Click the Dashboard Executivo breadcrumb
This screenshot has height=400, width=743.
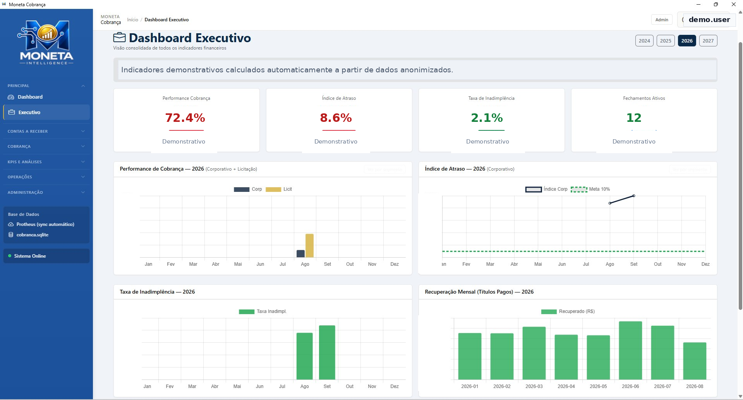[x=166, y=20]
